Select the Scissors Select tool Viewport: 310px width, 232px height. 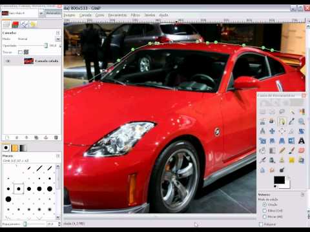pos(262,121)
